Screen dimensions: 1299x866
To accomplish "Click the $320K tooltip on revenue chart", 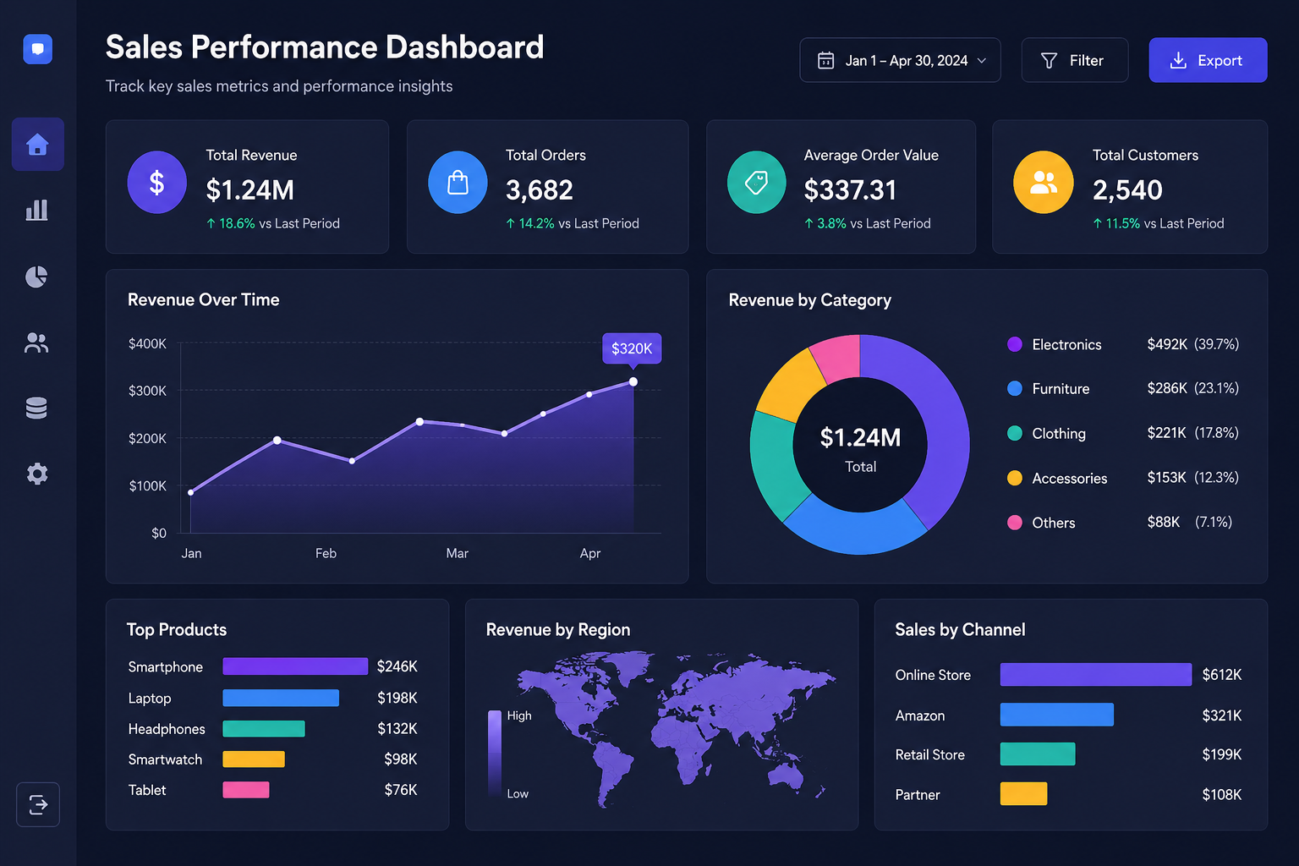I will [632, 348].
